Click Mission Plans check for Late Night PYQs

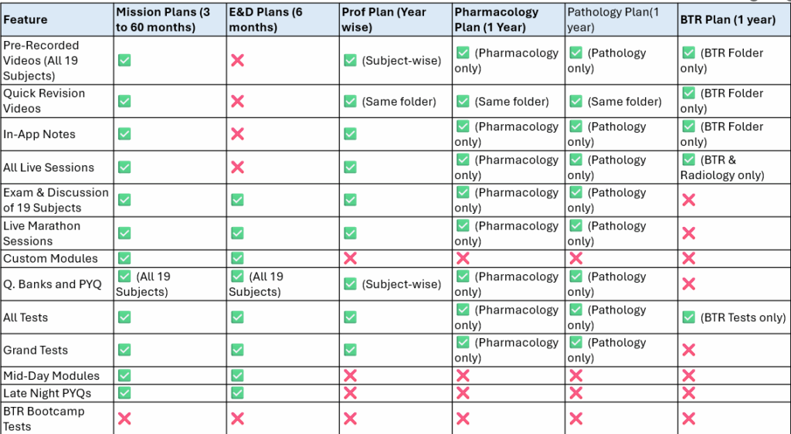pyautogui.click(x=124, y=393)
